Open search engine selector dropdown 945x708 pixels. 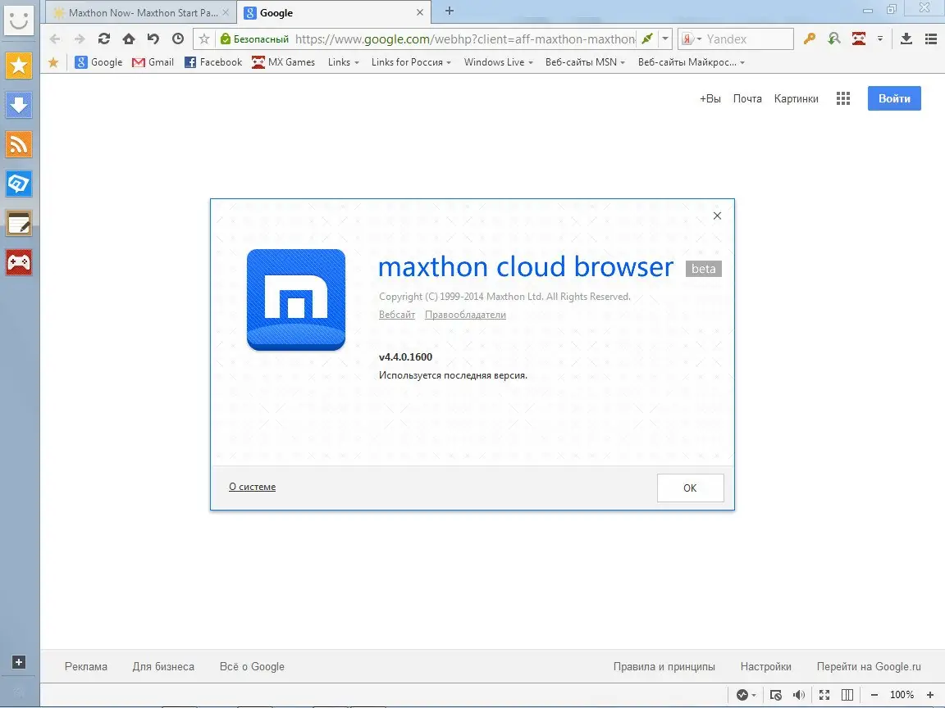point(692,39)
